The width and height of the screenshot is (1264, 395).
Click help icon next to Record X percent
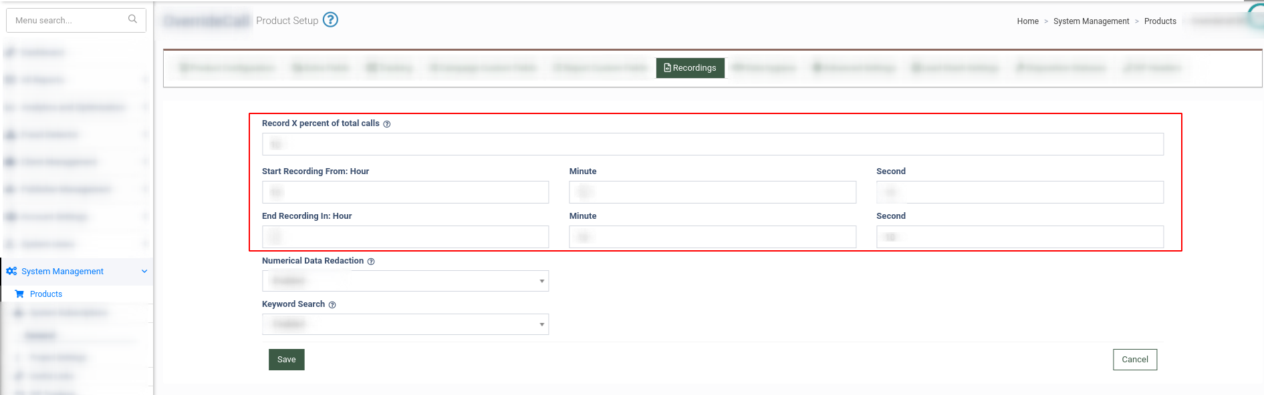pos(387,124)
